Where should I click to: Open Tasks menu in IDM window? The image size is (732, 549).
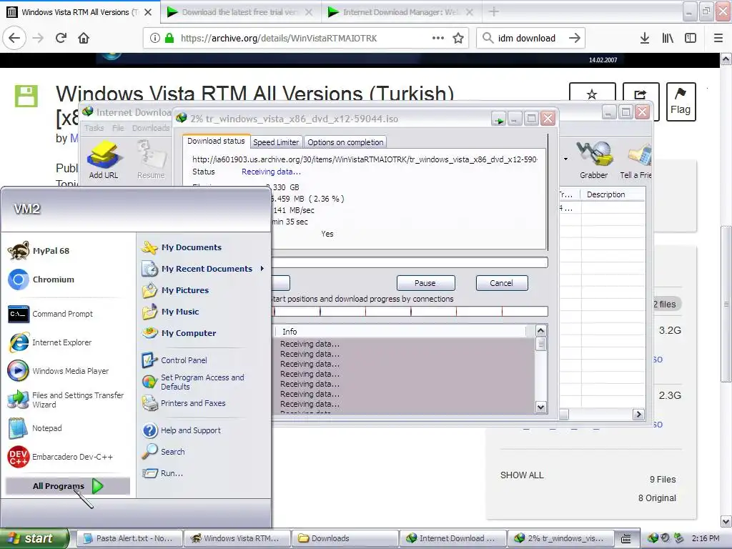[94, 128]
